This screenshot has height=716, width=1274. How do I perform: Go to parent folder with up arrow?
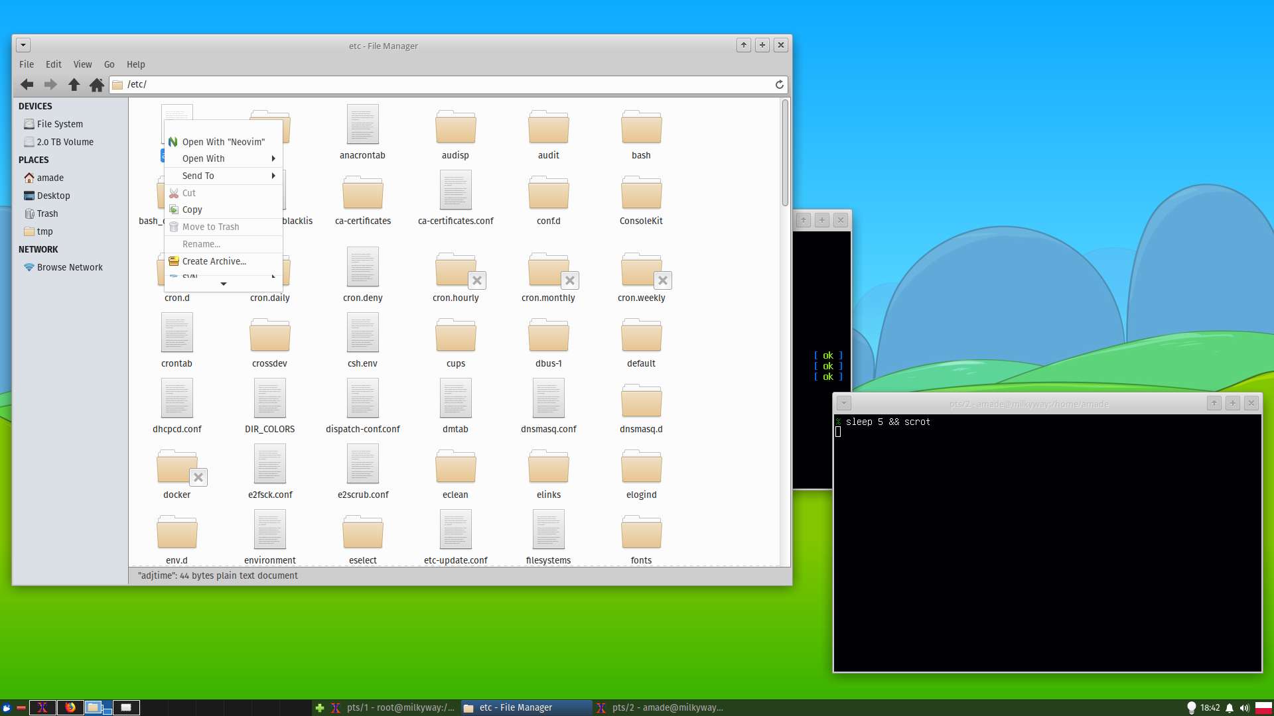[x=74, y=84]
